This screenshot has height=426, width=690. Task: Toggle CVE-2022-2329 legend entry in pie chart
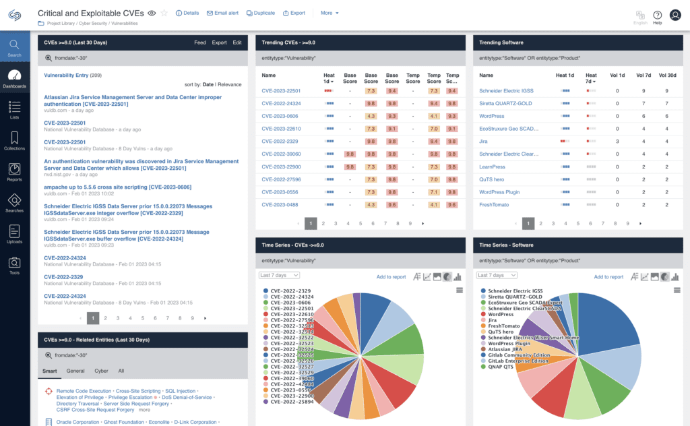(287, 291)
